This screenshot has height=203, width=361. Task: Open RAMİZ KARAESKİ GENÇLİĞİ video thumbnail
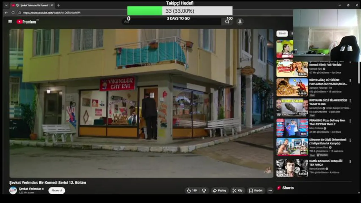[x=292, y=168]
